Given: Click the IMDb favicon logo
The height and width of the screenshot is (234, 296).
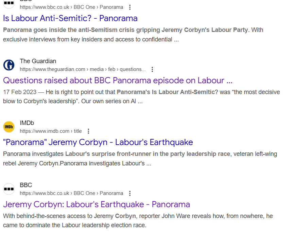Looking at the screenshot, I should point(9,127).
